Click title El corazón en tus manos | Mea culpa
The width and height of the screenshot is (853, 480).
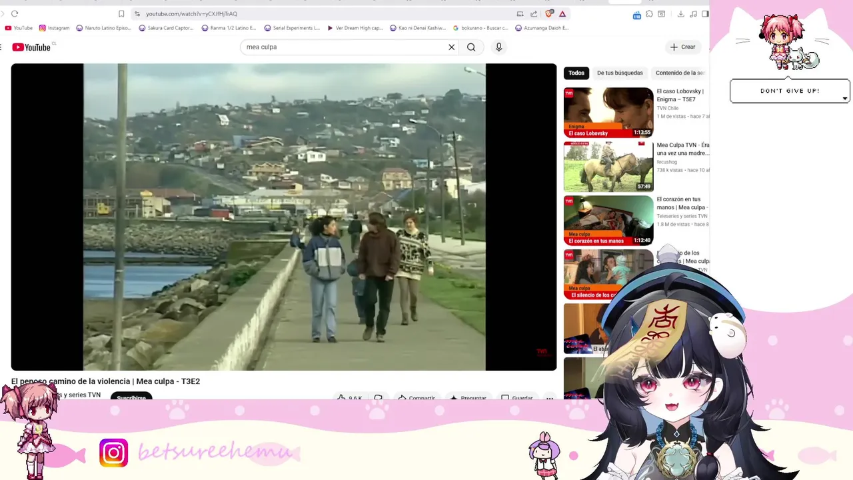click(x=682, y=203)
